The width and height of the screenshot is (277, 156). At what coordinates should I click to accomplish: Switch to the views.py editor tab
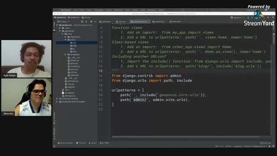121,22
